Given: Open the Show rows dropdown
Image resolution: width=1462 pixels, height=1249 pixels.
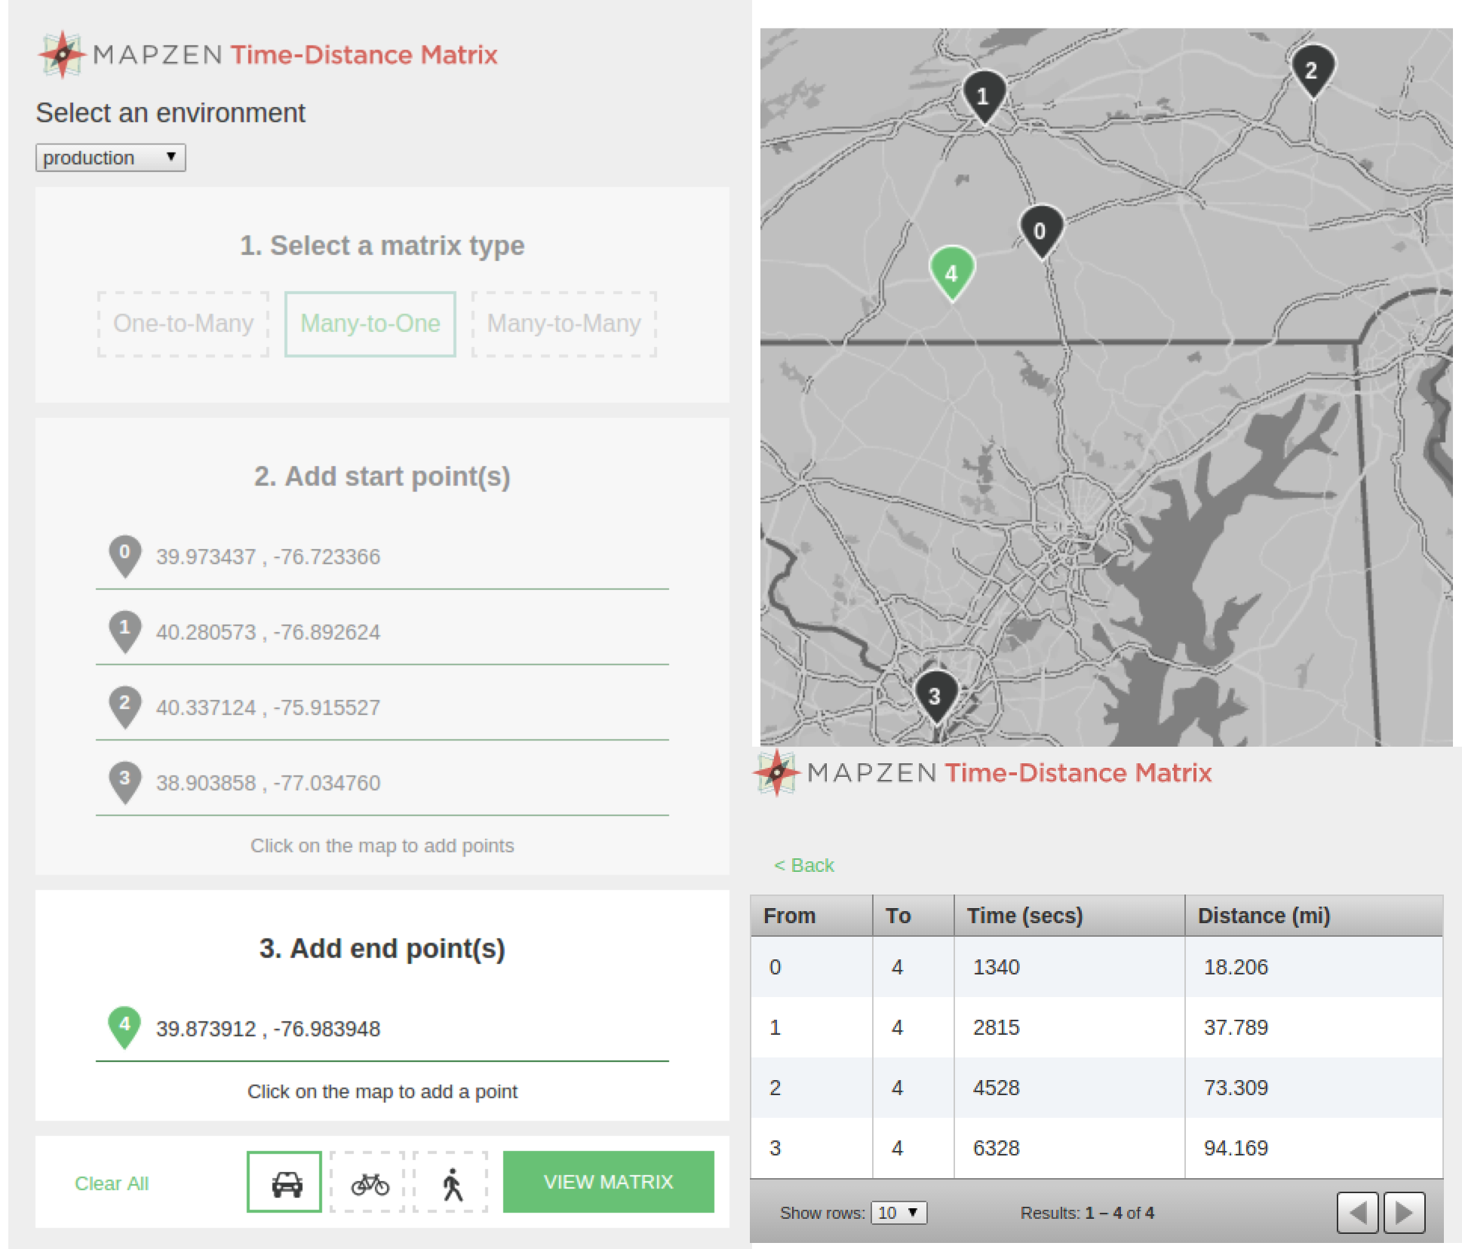Looking at the screenshot, I should point(898,1213).
